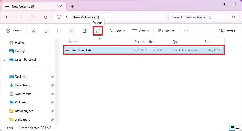Screen dimensions: 242x131
Task: Click the Rename icon in toolbar
Action: pyautogui.click(x=72, y=31)
